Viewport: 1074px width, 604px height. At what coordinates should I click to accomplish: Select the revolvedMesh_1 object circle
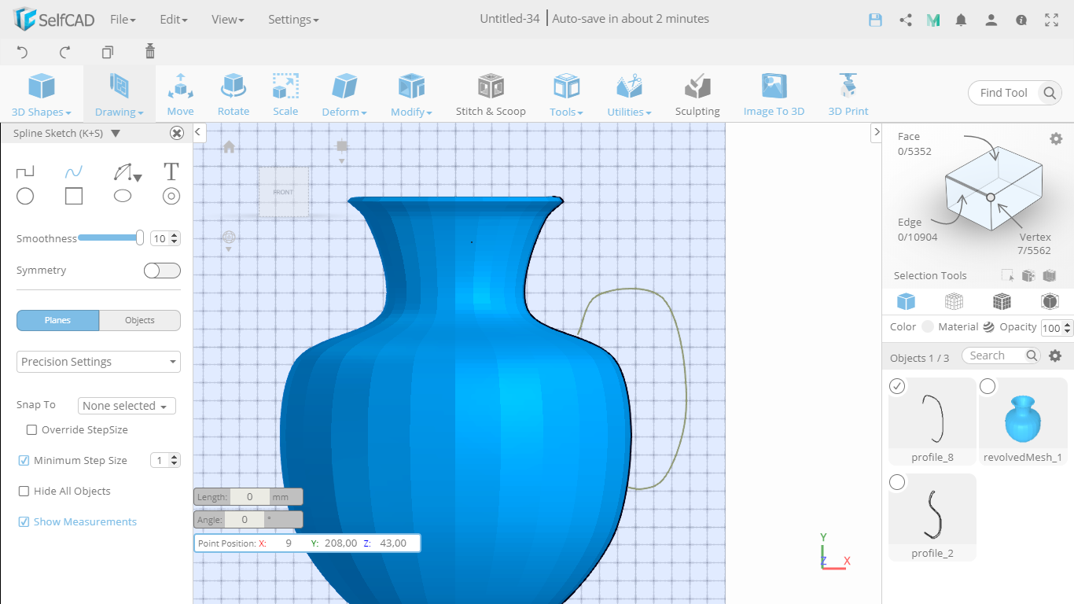[988, 386]
